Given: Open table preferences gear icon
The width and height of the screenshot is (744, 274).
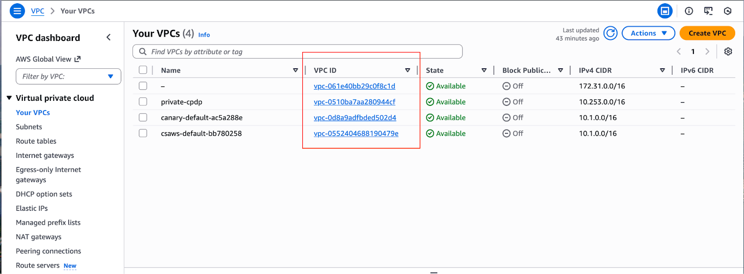Looking at the screenshot, I should (728, 52).
